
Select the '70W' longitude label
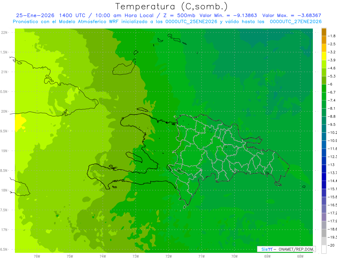pos(234,256)
